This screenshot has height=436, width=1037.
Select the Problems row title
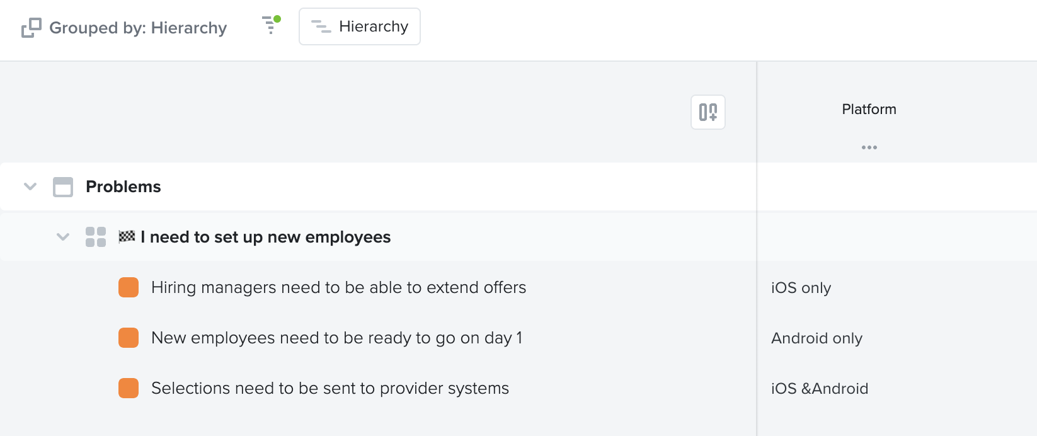(123, 186)
